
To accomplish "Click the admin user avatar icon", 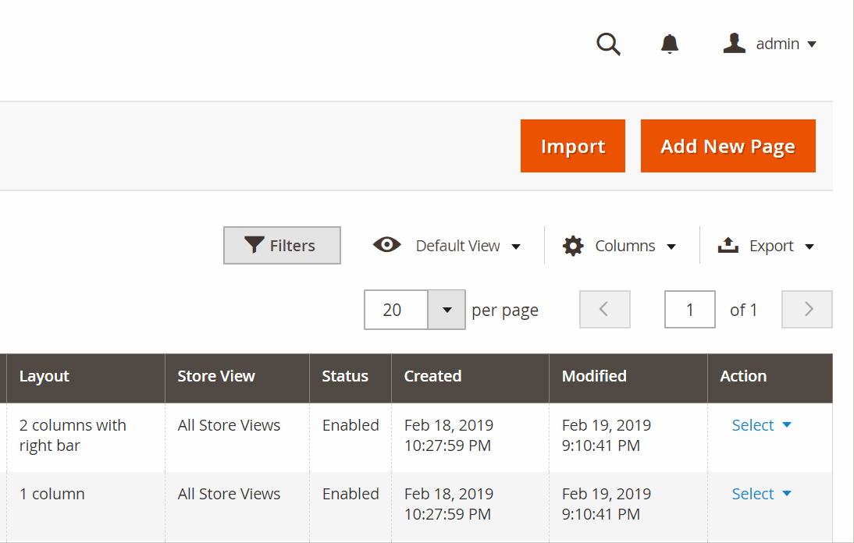I will coord(735,43).
